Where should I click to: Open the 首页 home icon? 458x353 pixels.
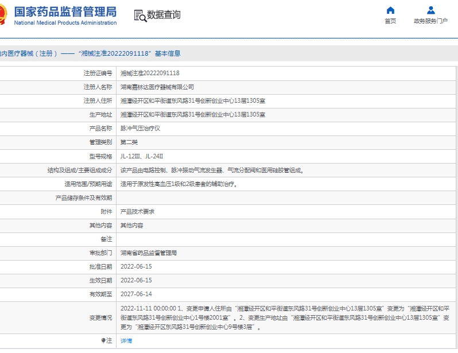[x=390, y=10]
